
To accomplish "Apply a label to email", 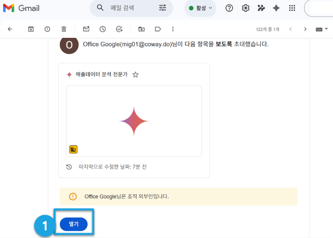I will pyautogui.click(x=158, y=29).
